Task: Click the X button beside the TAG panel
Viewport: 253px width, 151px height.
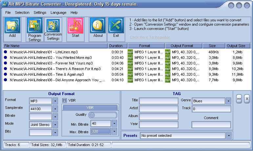Action: (247, 99)
